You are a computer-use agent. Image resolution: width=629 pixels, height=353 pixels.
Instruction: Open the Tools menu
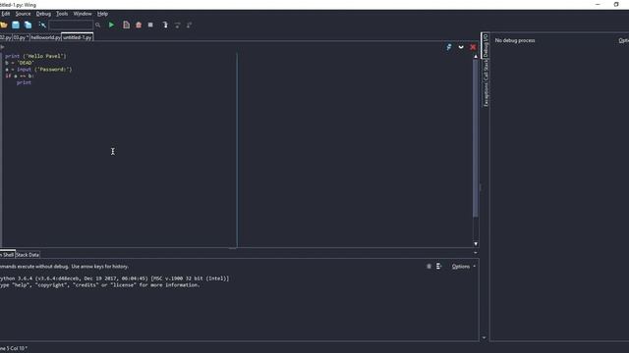tap(62, 14)
